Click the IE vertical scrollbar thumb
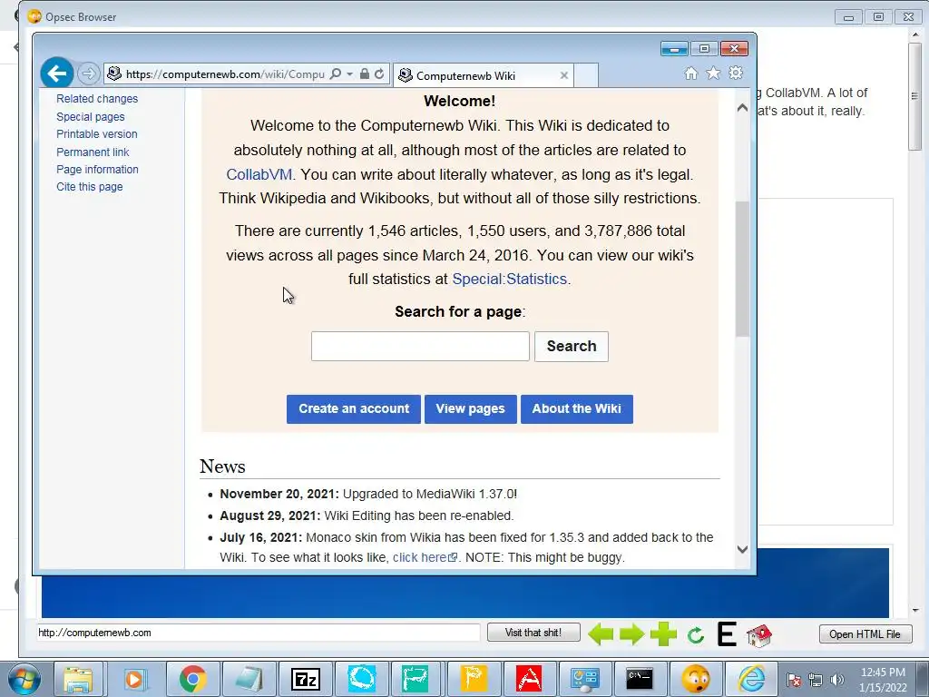 pyautogui.click(x=742, y=269)
